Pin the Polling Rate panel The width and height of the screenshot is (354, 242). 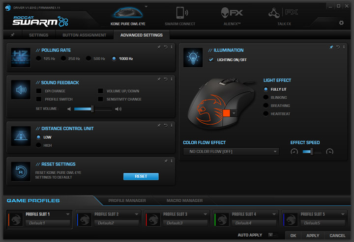coord(159,47)
